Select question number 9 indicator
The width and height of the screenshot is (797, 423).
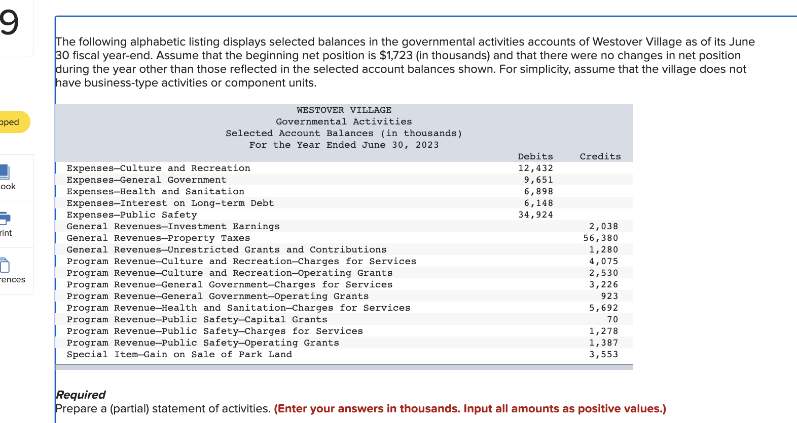point(9,22)
